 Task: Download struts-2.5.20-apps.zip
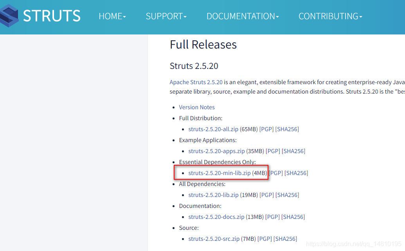[x=216, y=151]
